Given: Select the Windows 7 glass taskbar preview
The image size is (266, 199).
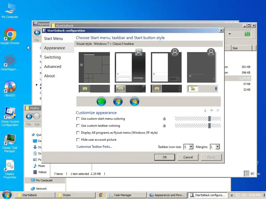Looking at the screenshot, I should coord(130,89).
